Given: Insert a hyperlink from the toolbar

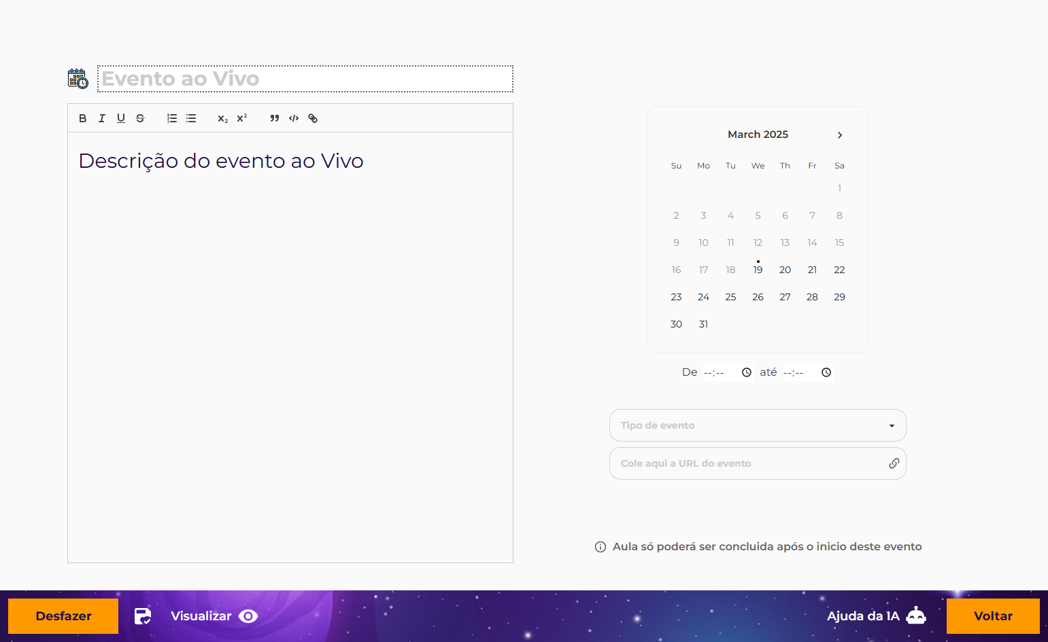Looking at the screenshot, I should click(x=313, y=118).
